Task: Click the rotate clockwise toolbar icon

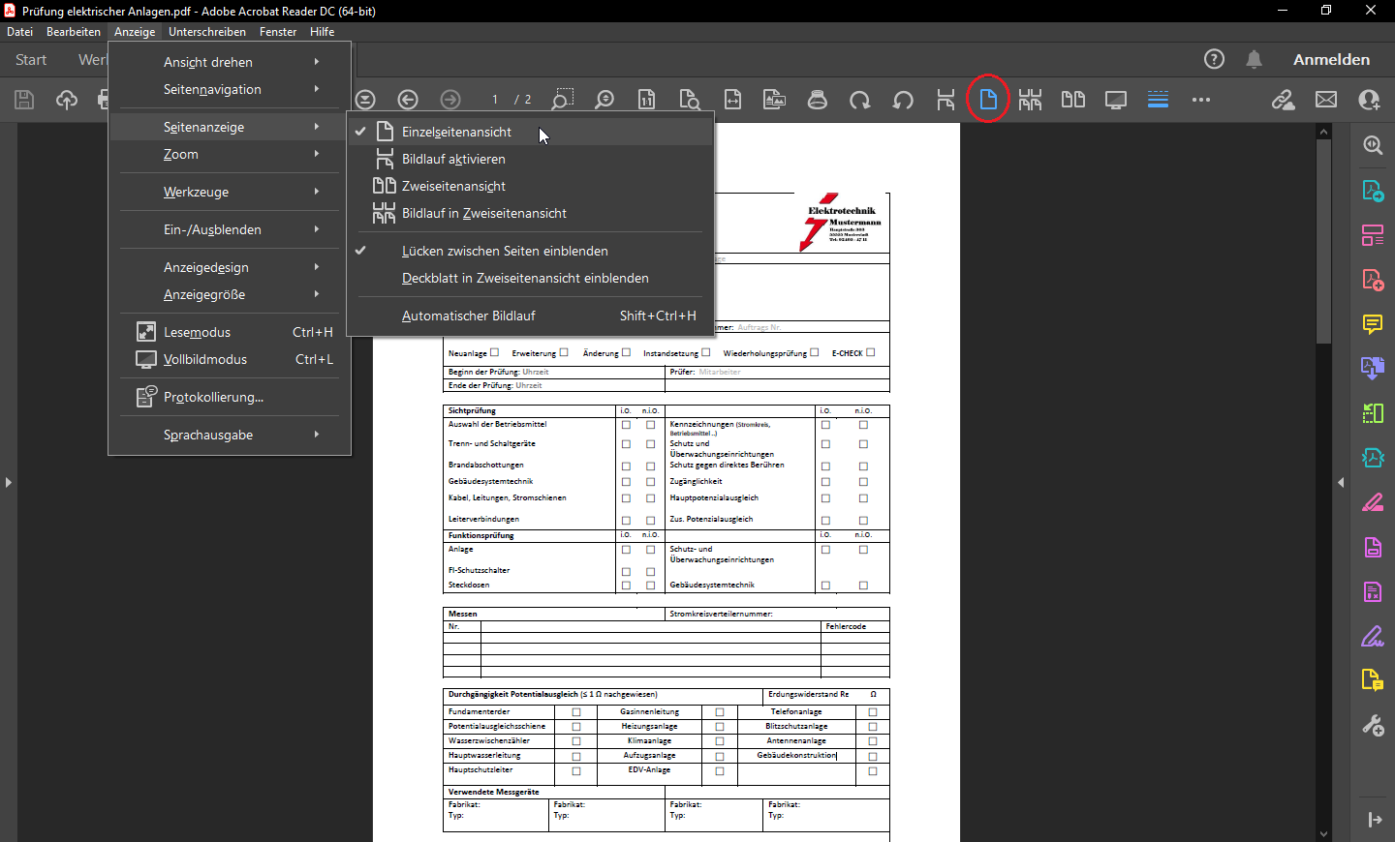Action: pyautogui.click(x=859, y=100)
